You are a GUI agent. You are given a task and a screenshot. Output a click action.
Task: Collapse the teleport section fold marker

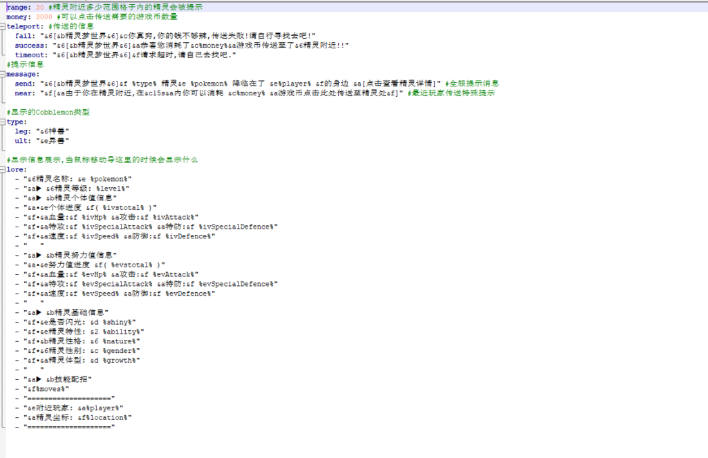click(3, 26)
